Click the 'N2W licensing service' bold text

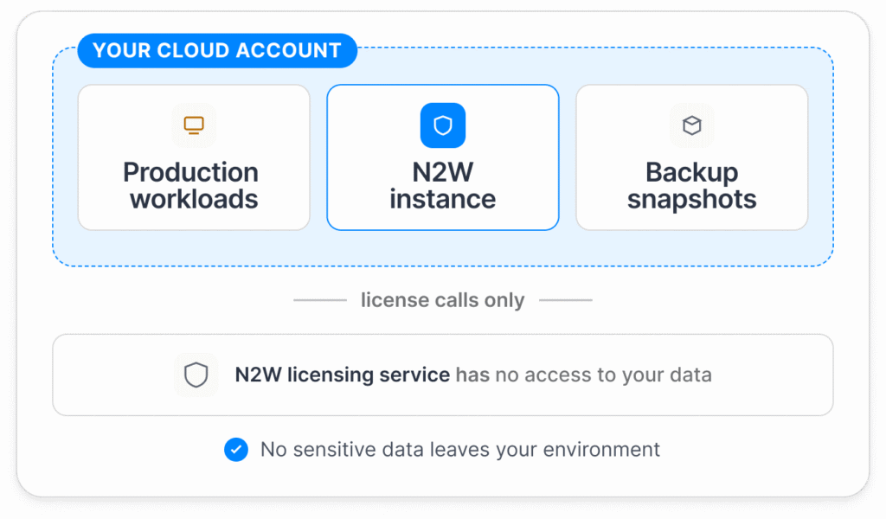coord(343,375)
